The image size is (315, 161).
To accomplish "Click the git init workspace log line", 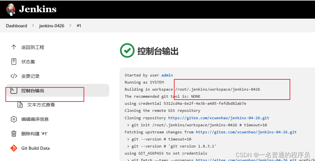I will (197, 125).
